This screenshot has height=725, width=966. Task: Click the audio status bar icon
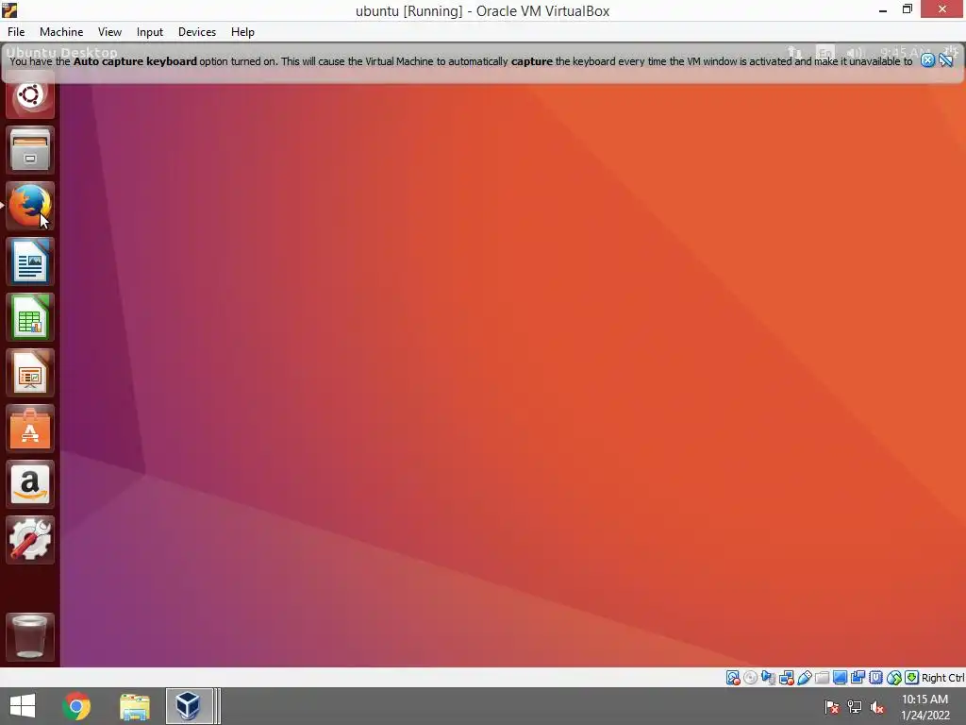click(x=768, y=678)
